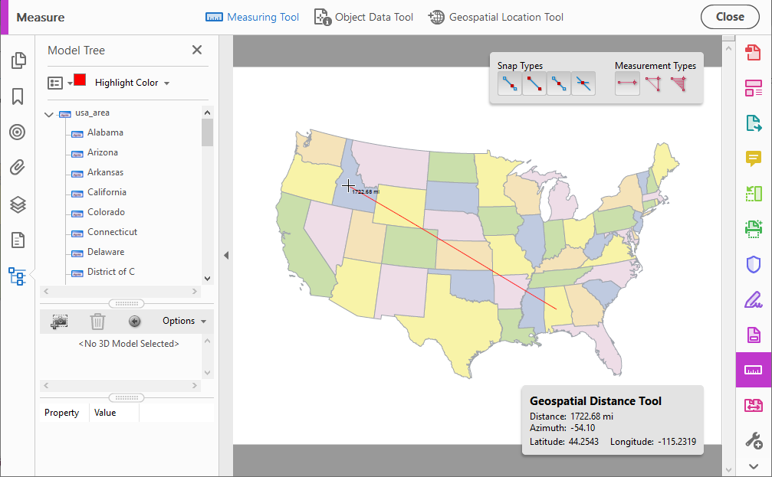Toggle the Snap to Paths option
772x477 pixels.
click(510, 83)
